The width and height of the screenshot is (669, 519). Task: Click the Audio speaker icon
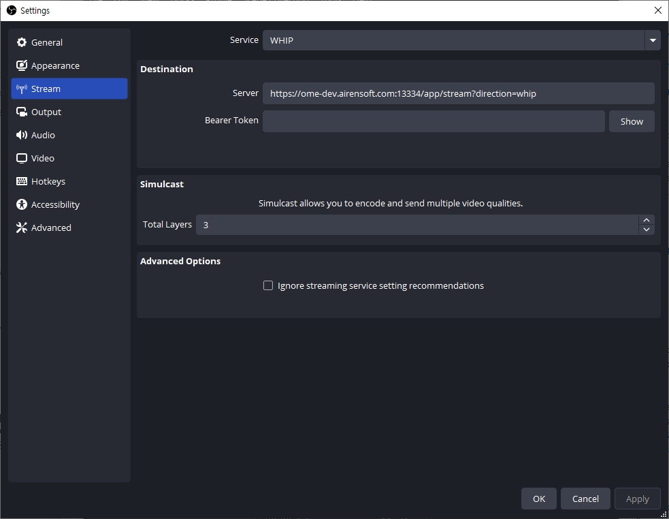click(x=22, y=135)
